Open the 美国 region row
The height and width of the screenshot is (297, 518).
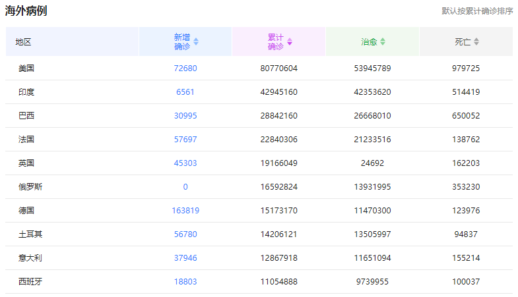pyautogui.click(x=259, y=68)
